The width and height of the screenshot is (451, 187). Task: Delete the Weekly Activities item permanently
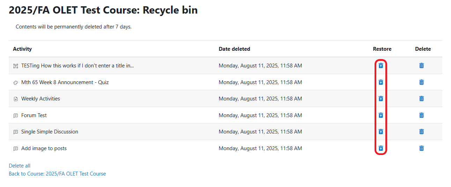[421, 99]
